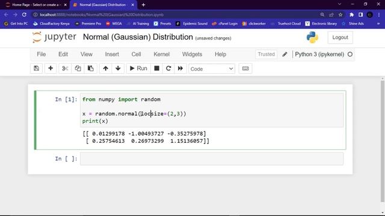
Task: Open the Insert menu
Action: [112, 54]
